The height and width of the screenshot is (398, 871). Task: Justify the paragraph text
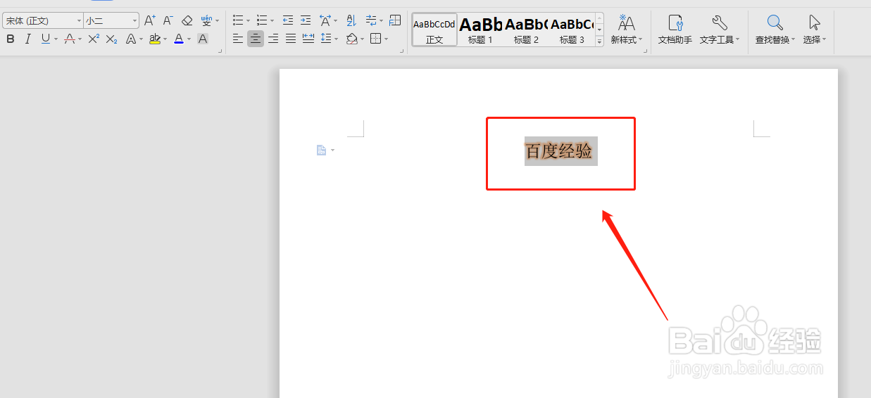290,39
